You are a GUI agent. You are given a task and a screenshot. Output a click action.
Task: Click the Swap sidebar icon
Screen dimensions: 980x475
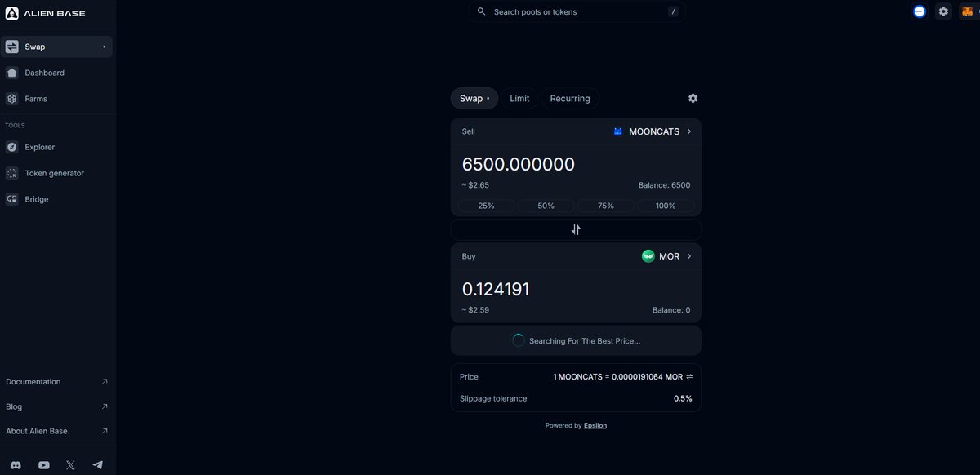pyautogui.click(x=11, y=47)
